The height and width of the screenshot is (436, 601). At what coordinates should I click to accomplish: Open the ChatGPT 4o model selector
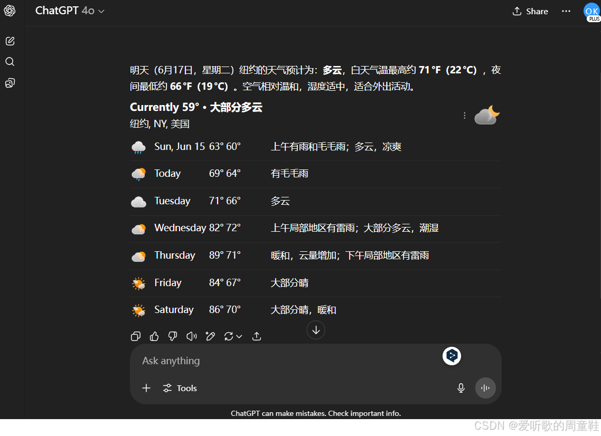click(70, 11)
